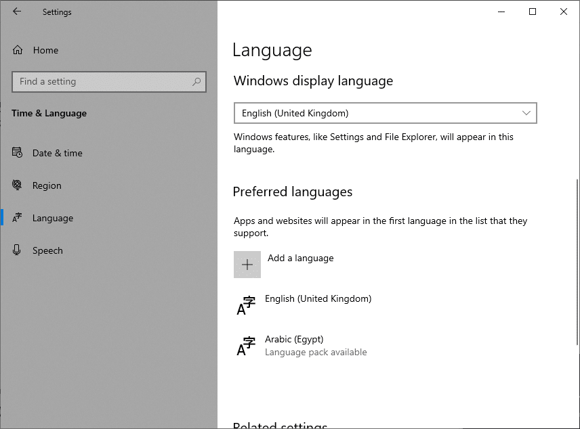The width and height of the screenshot is (580, 429).
Task: Click the Region globe icon
Action: (18, 185)
